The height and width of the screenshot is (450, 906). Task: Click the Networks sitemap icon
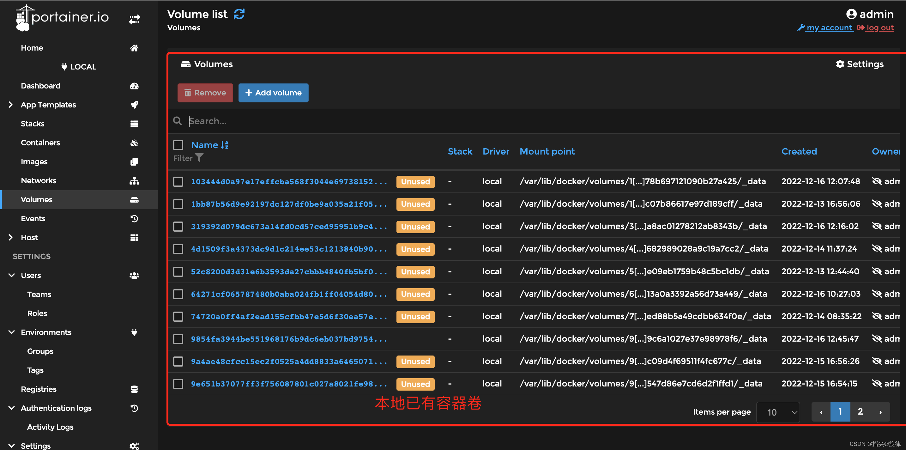134,181
